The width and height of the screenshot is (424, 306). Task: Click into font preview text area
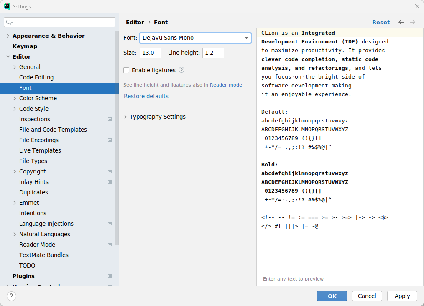(340, 157)
